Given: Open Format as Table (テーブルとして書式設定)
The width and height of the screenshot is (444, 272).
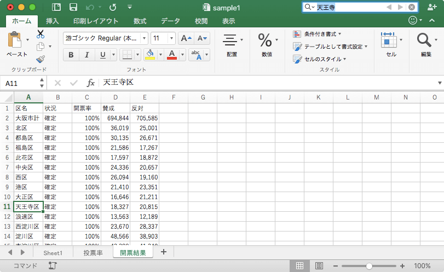Looking at the screenshot, I should click(x=330, y=47).
